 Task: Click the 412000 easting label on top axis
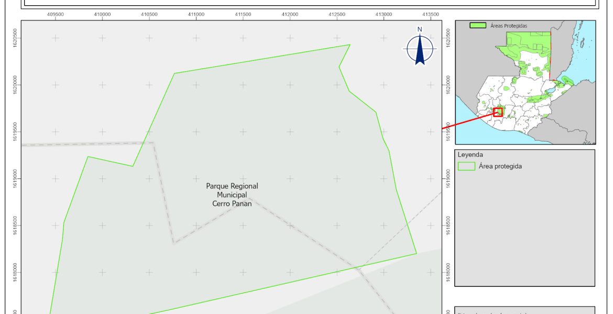click(290, 14)
